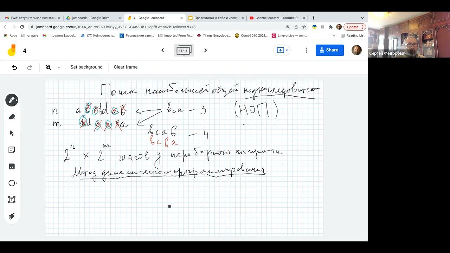The image size is (450, 253).
Task: Open the Google account avatar in Jamboard
Action: coord(356,50)
